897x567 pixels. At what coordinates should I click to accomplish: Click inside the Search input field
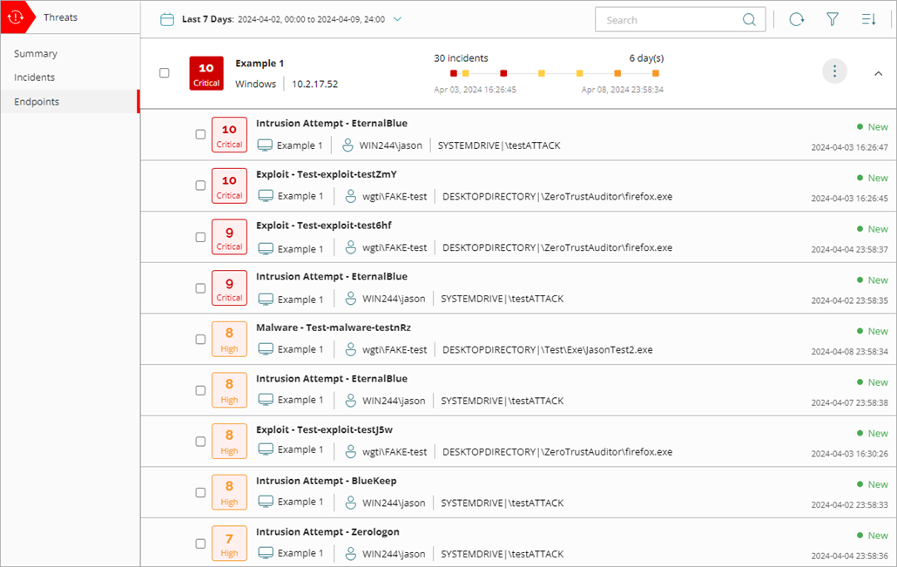[671, 19]
